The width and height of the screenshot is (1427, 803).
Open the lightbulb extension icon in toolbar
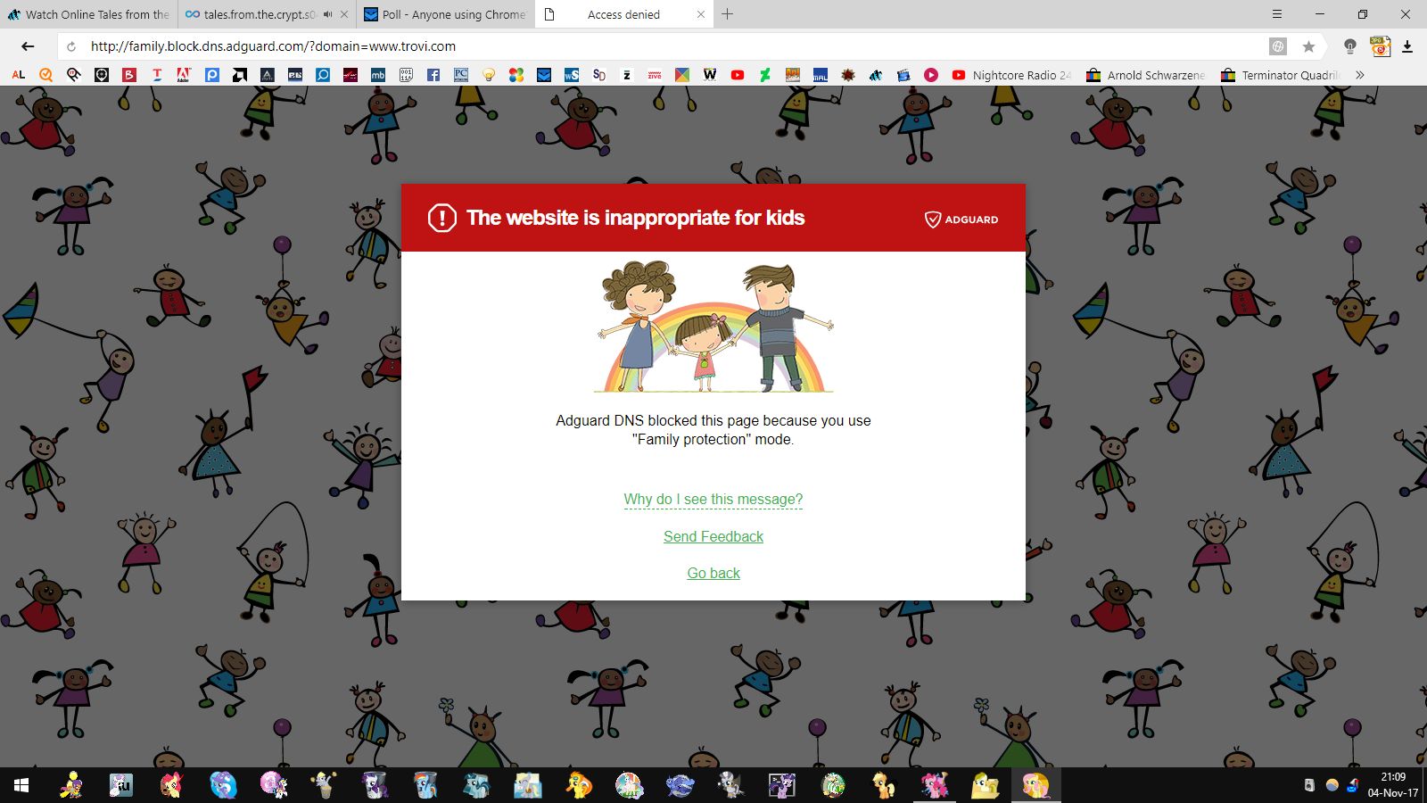1350,46
